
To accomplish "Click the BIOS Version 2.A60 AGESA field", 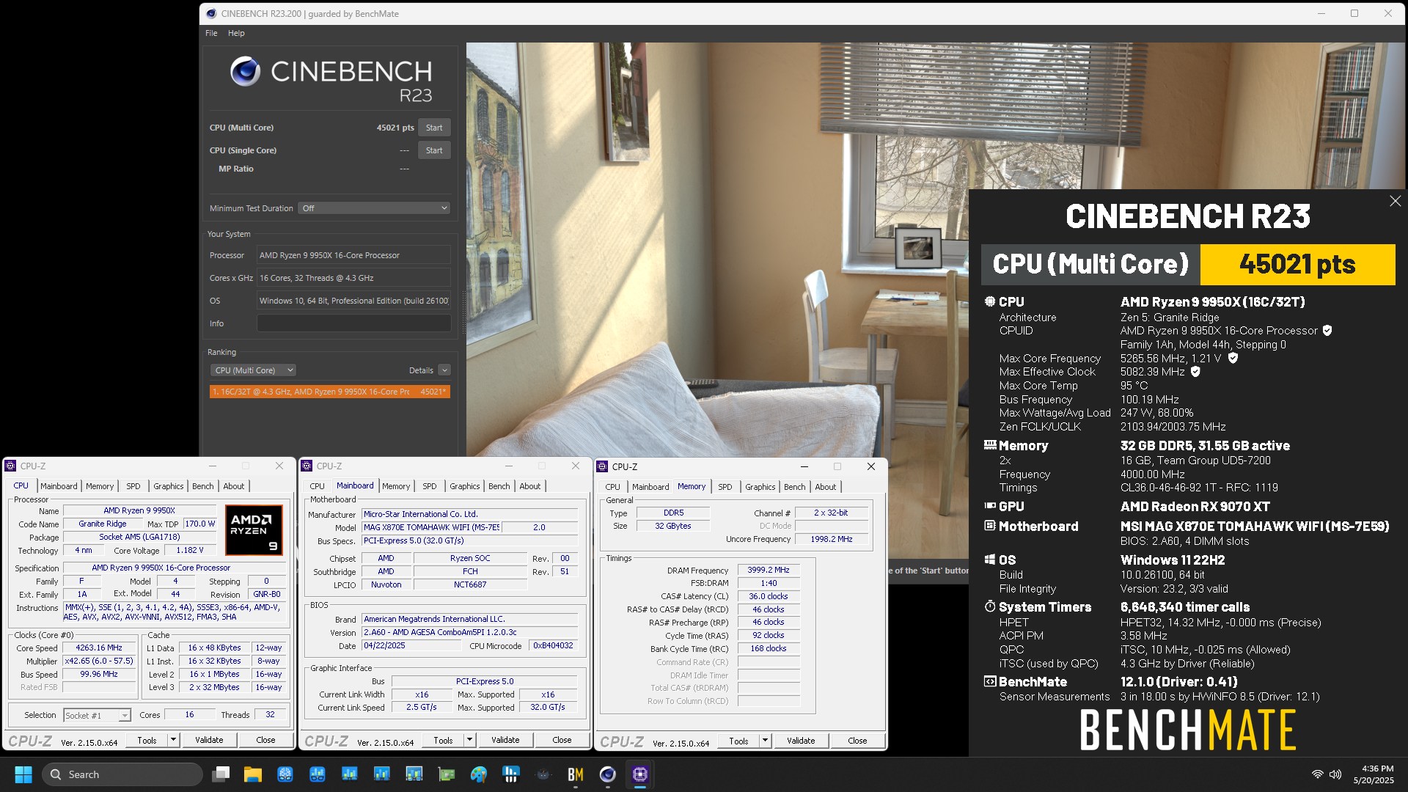I will click(x=470, y=632).
